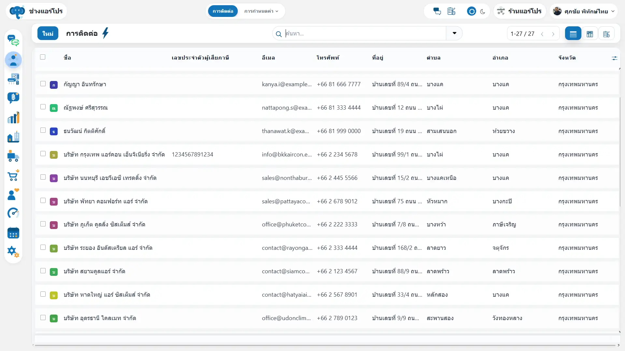The width and height of the screenshot is (625, 351).
Task: Focus the ค้นหา search field
Action: pos(365,34)
